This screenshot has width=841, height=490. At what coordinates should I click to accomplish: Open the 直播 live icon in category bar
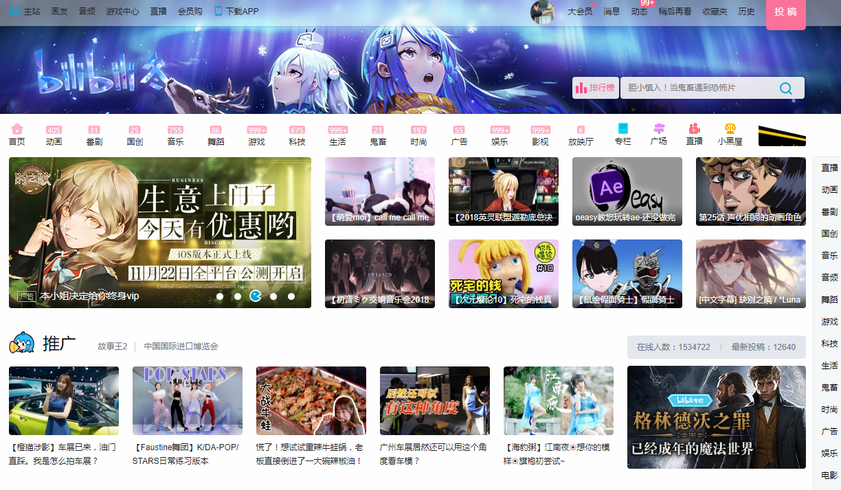pyautogui.click(x=695, y=129)
